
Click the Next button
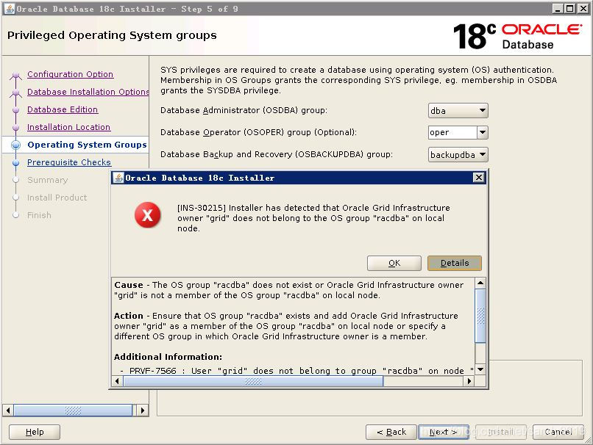tap(443, 432)
